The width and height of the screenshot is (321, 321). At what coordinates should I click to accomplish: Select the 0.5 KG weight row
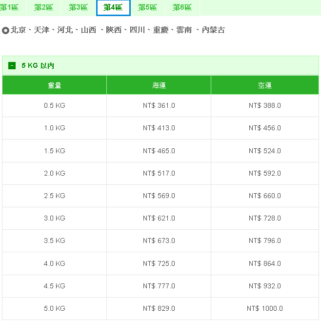pyautogui.click(x=54, y=106)
